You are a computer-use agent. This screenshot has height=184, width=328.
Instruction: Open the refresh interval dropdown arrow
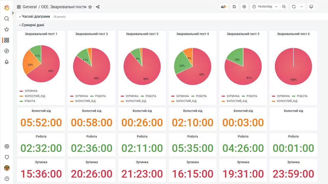pyautogui.click(x=301, y=7)
